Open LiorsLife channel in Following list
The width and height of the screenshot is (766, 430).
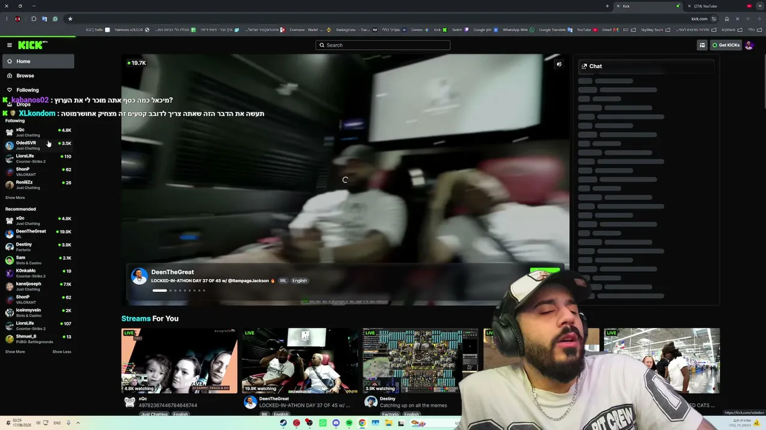[x=38, y=158]
